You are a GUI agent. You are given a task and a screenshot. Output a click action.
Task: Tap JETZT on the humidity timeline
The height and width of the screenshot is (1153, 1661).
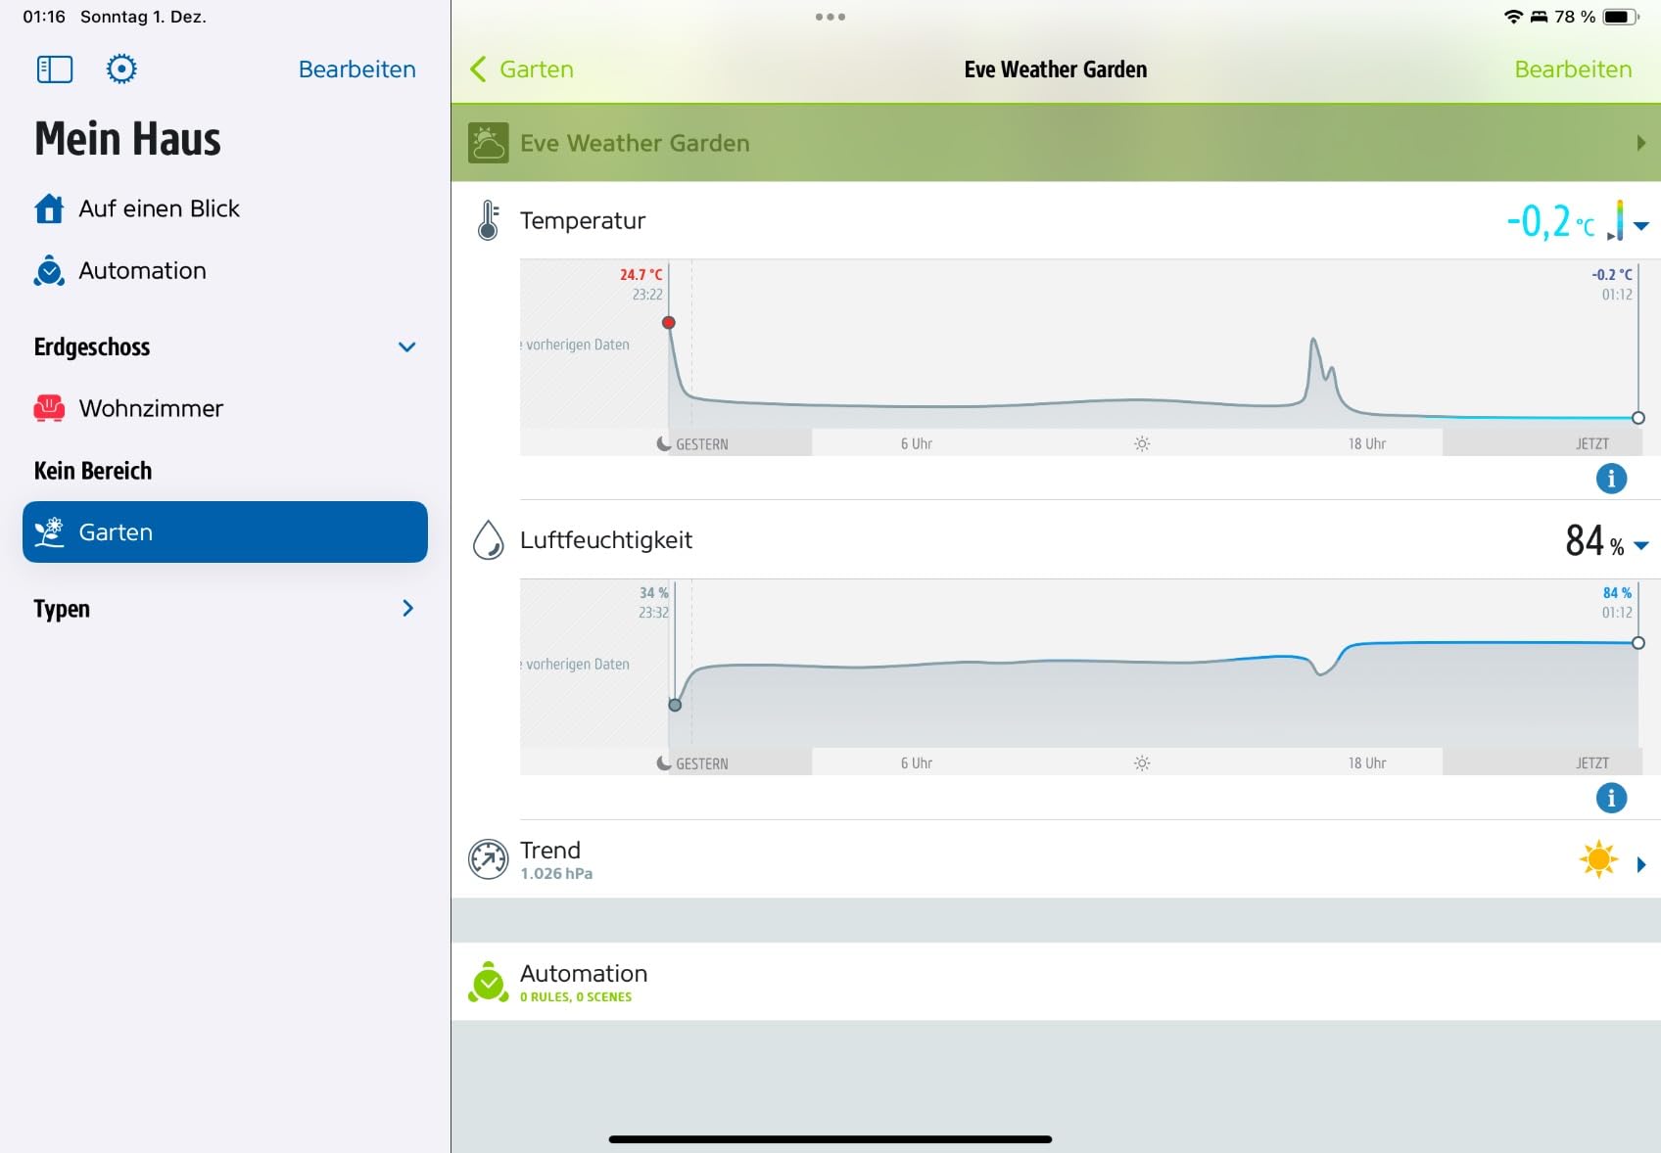pyautogui.click(x=1592, y=763)
